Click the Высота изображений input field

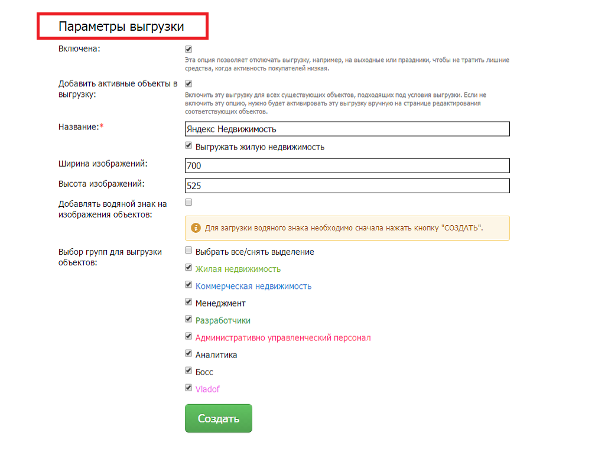[347, 186]
